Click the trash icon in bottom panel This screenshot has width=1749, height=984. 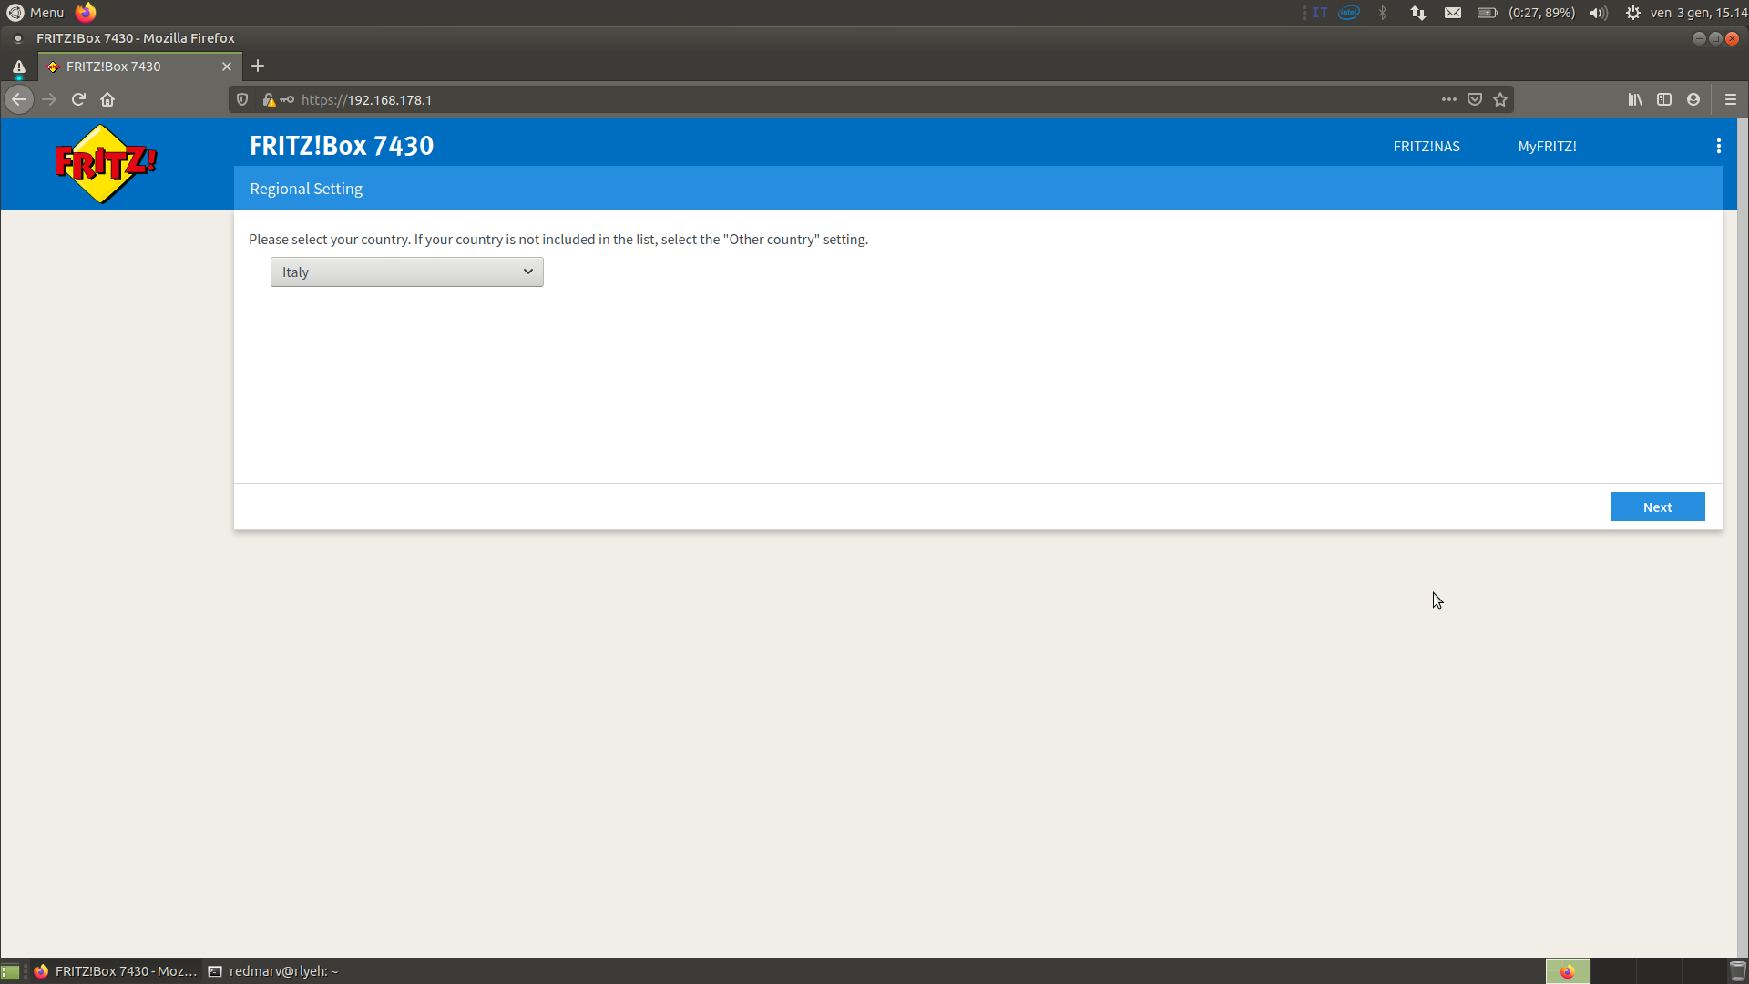coord(1738,971)
